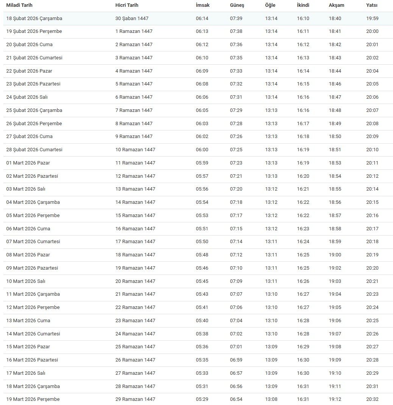
Task: Select the 18 Şubat 2026 Çarşamba date cell
Action: pos(34,19)
